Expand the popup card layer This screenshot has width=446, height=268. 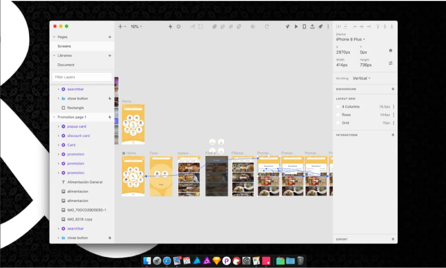pos(59,126)
